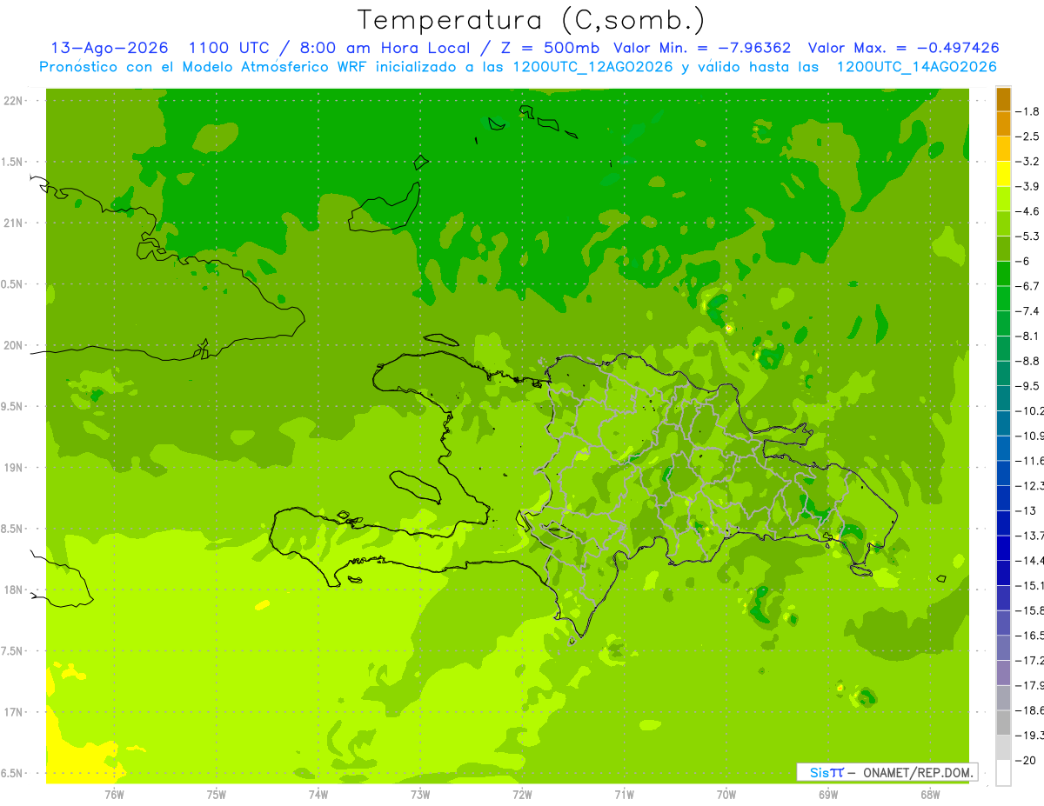The width and height of the screenshot is (1044, 806).
Task: Click the colorbar label '-3.2'
Action: [1029, 162]
